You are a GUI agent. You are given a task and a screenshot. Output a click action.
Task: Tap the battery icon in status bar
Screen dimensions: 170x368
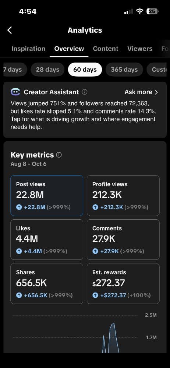click(152, 11)
